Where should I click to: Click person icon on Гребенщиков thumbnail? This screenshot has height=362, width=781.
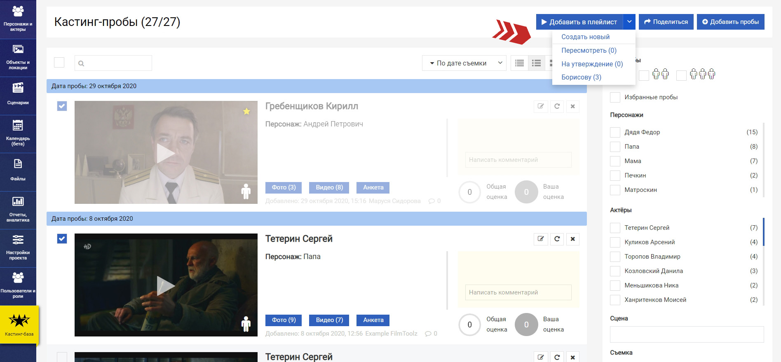246,192
